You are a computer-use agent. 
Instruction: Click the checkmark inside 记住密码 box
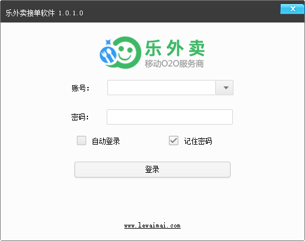(x=174, y=140)
